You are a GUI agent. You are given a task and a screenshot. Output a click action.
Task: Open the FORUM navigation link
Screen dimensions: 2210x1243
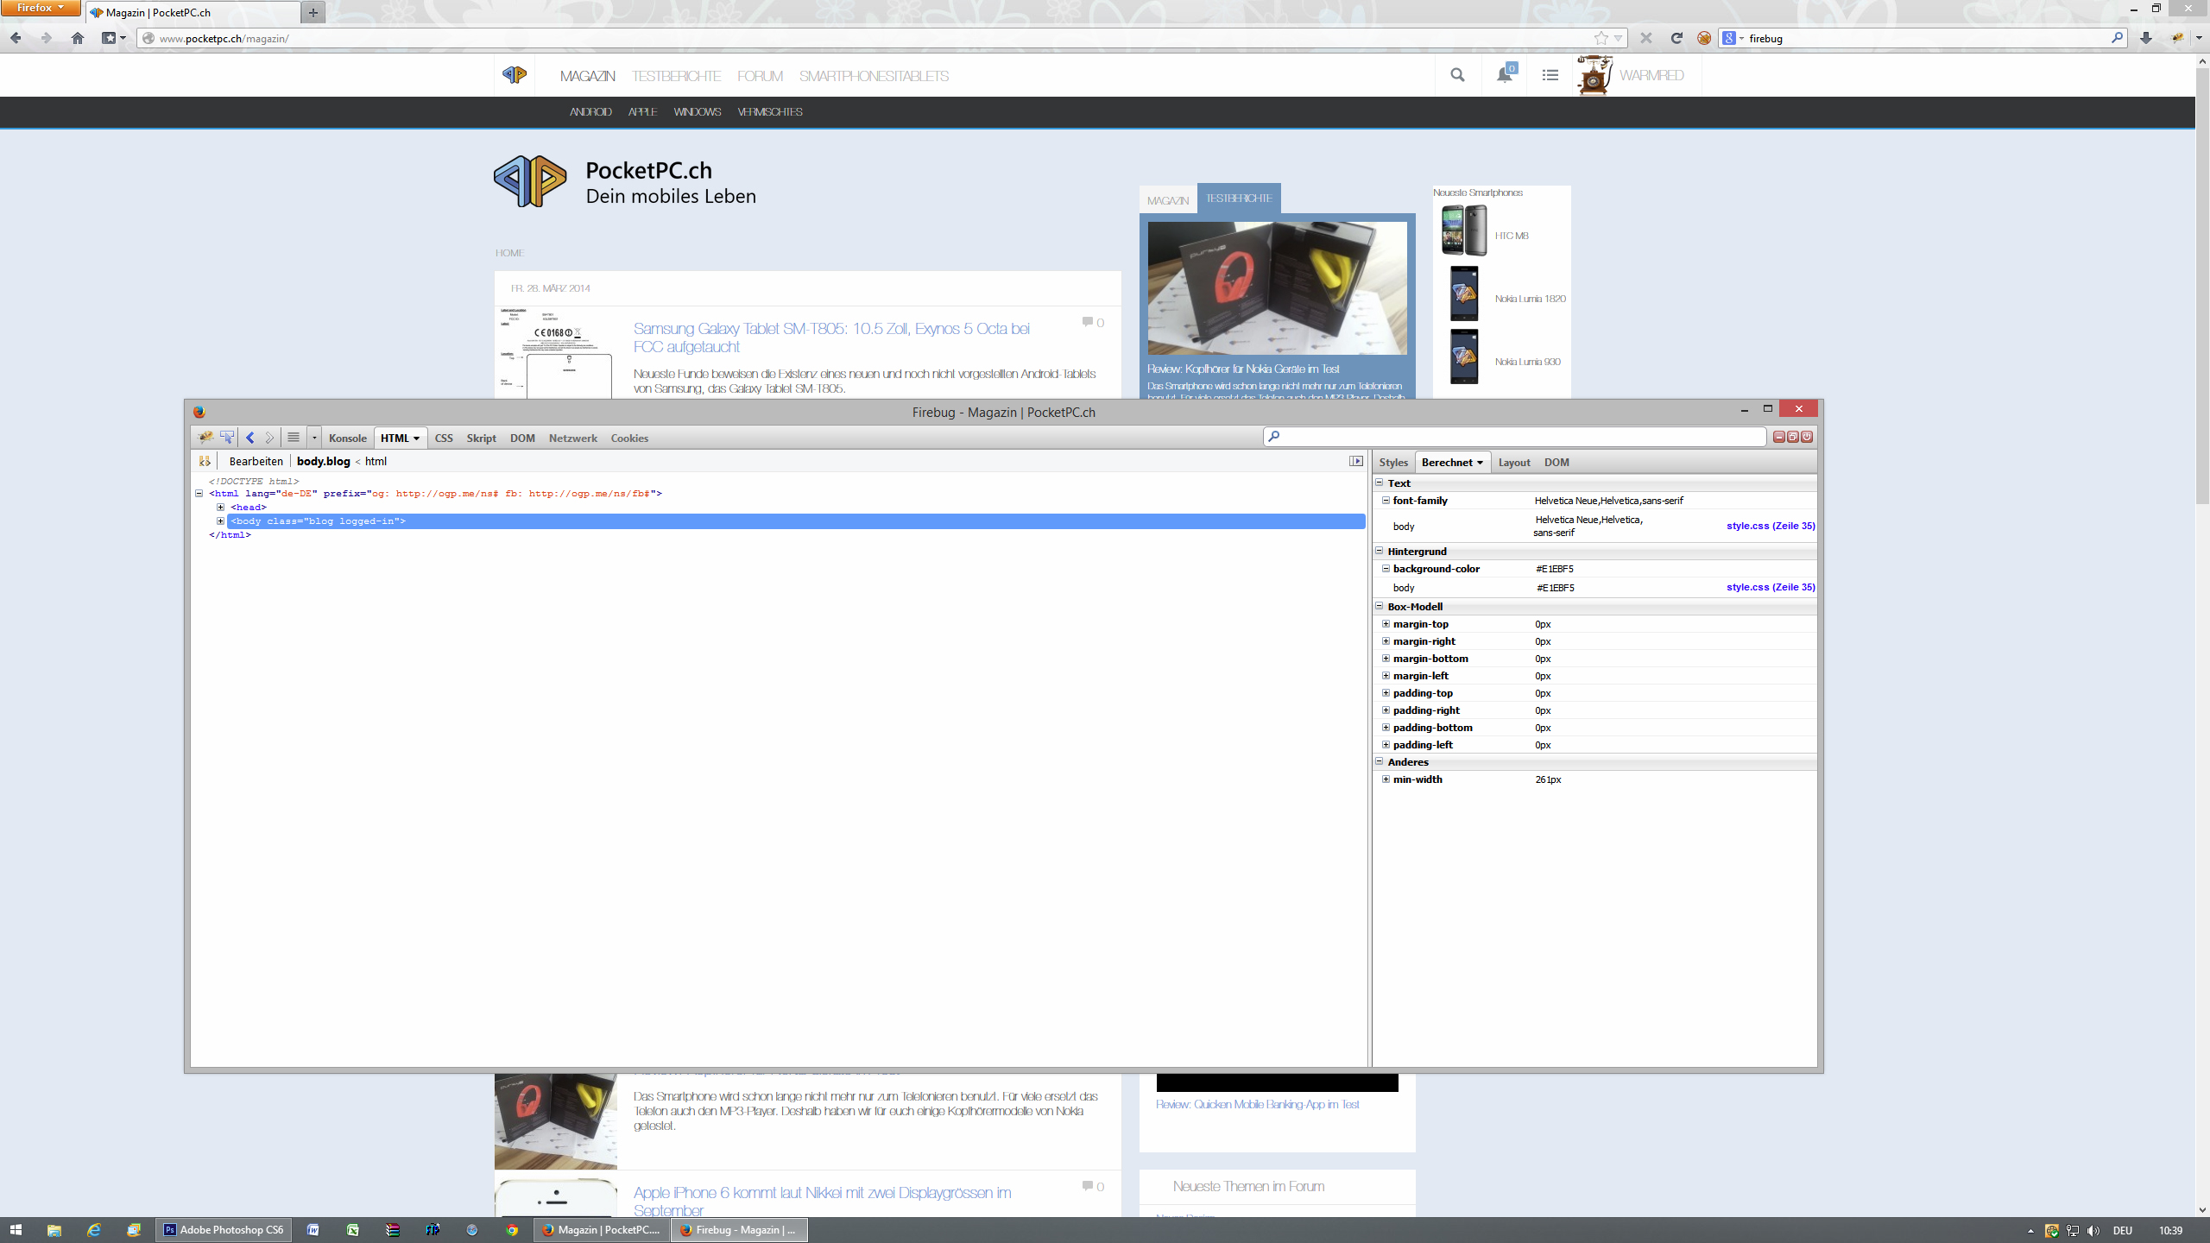pyautogui.click(x=760, y=76)
